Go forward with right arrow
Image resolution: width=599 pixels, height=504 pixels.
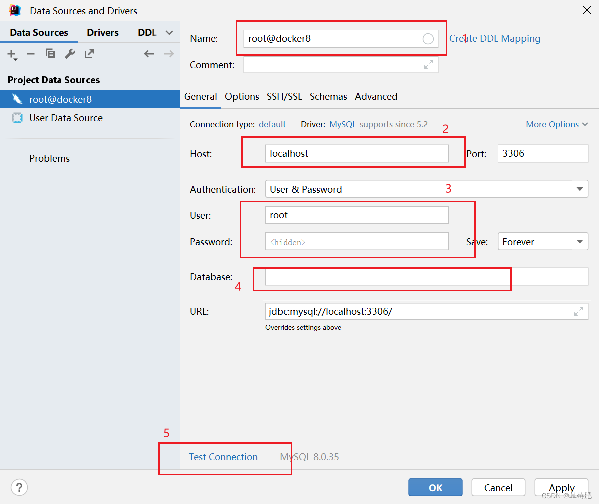(x=169, y=54)
